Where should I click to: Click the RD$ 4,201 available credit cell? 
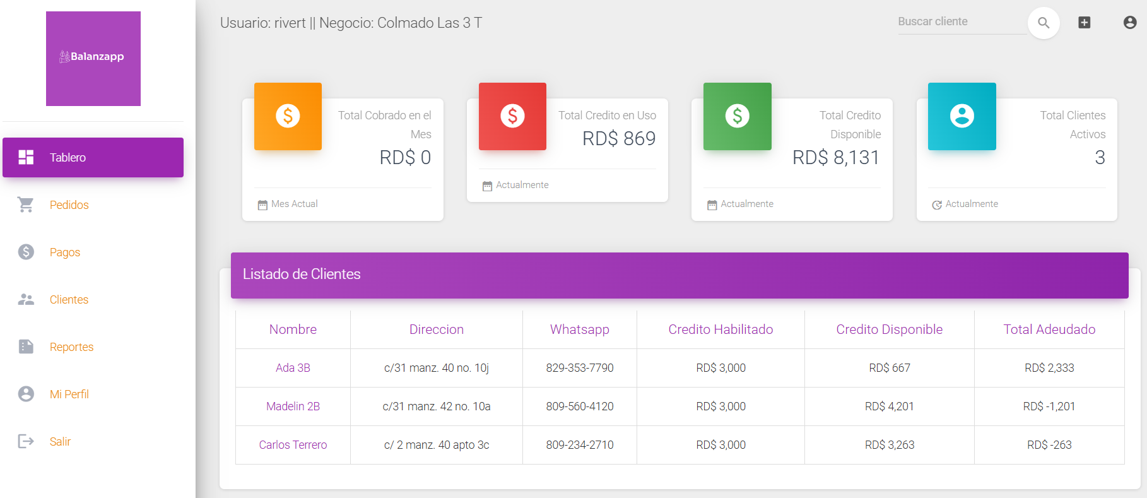tap(890, 406)
